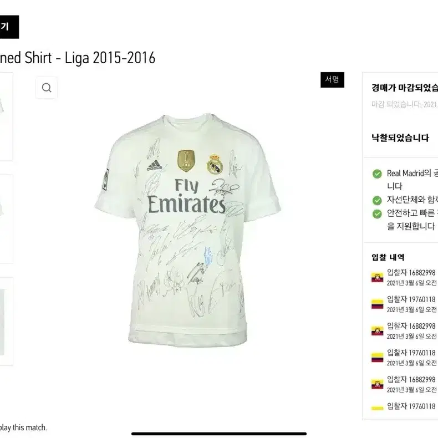Select the second shirt thumbnail on left
Viewport: 438px width, 438px height.
6,219
